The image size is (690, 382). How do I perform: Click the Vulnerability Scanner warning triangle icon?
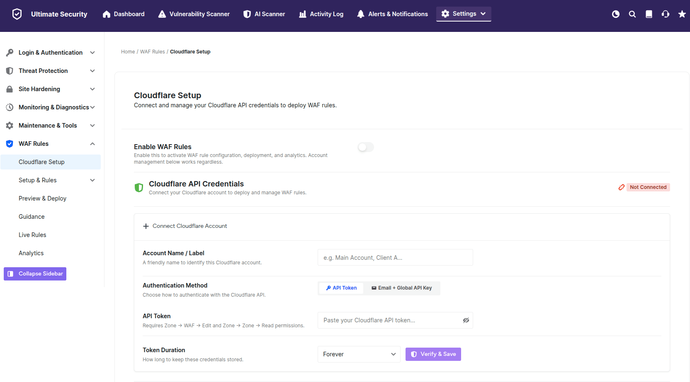tap(162, 14)
